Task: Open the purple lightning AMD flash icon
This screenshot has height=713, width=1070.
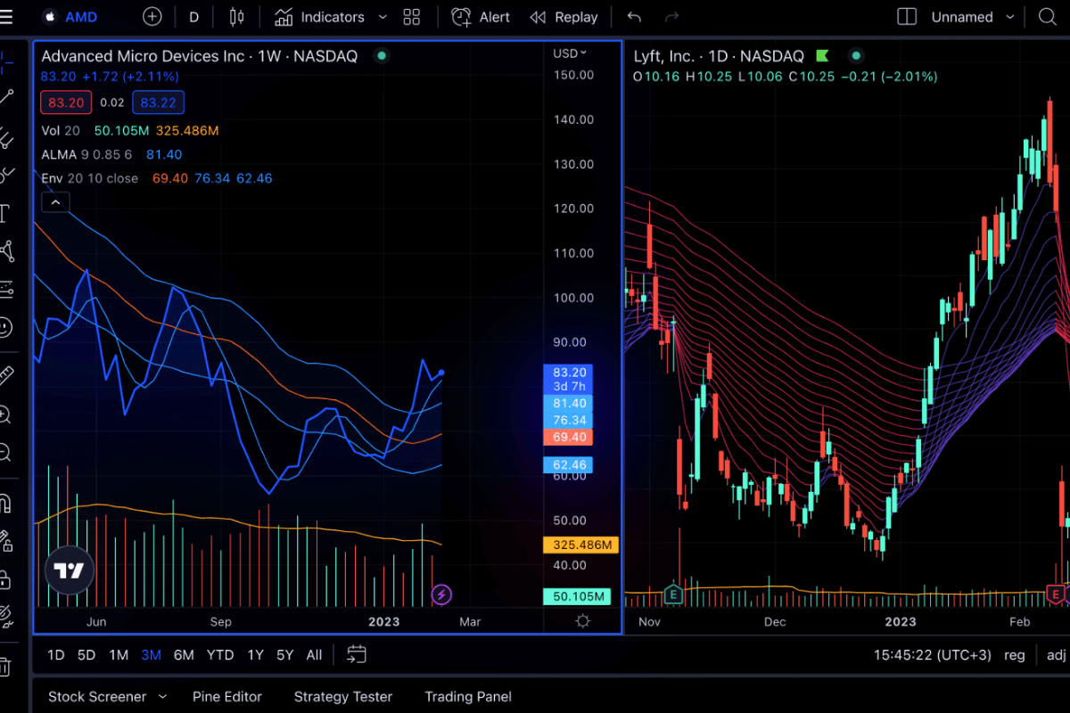Action: pos(441,594)
